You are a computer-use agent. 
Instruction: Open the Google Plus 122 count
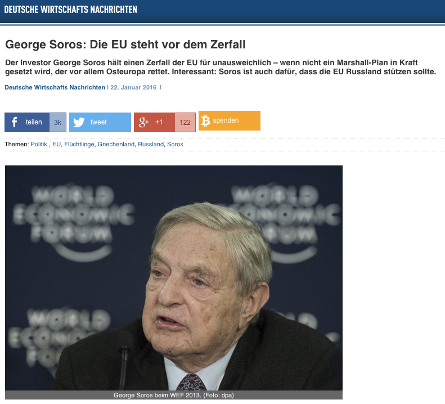click(x=185, y=122)
